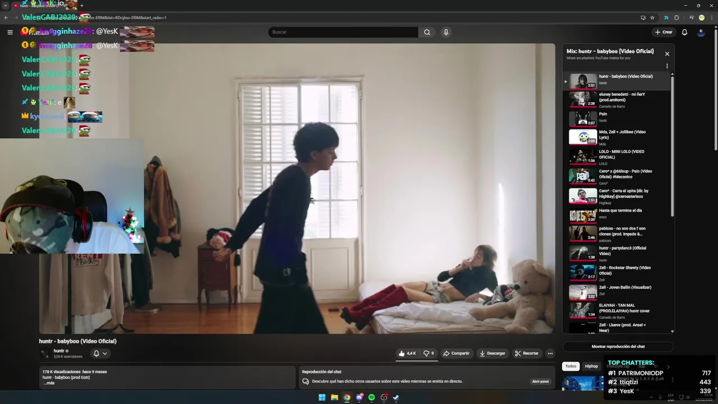
Task: Click the Descargar download button
Action: (x=493, y=353)
